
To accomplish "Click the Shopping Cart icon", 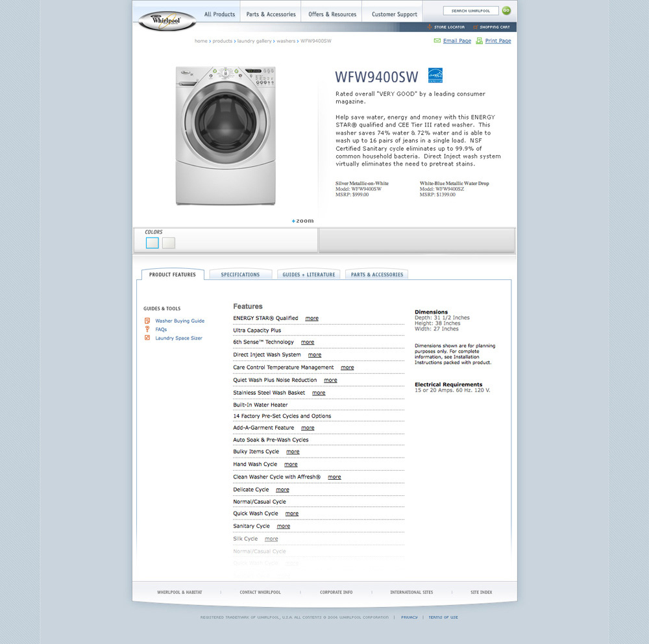I will 476,27.
